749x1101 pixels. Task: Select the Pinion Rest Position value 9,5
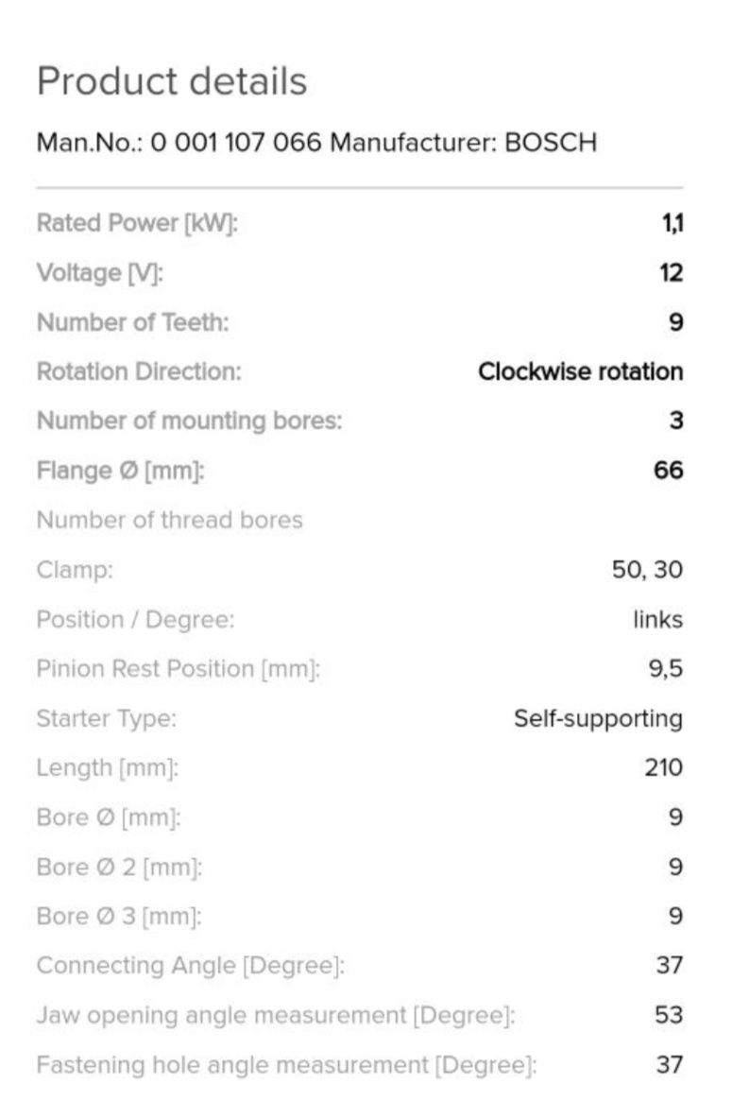coord(666,668)
